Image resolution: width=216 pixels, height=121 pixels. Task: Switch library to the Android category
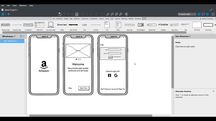pyautogui.click(x=59, y=18)
